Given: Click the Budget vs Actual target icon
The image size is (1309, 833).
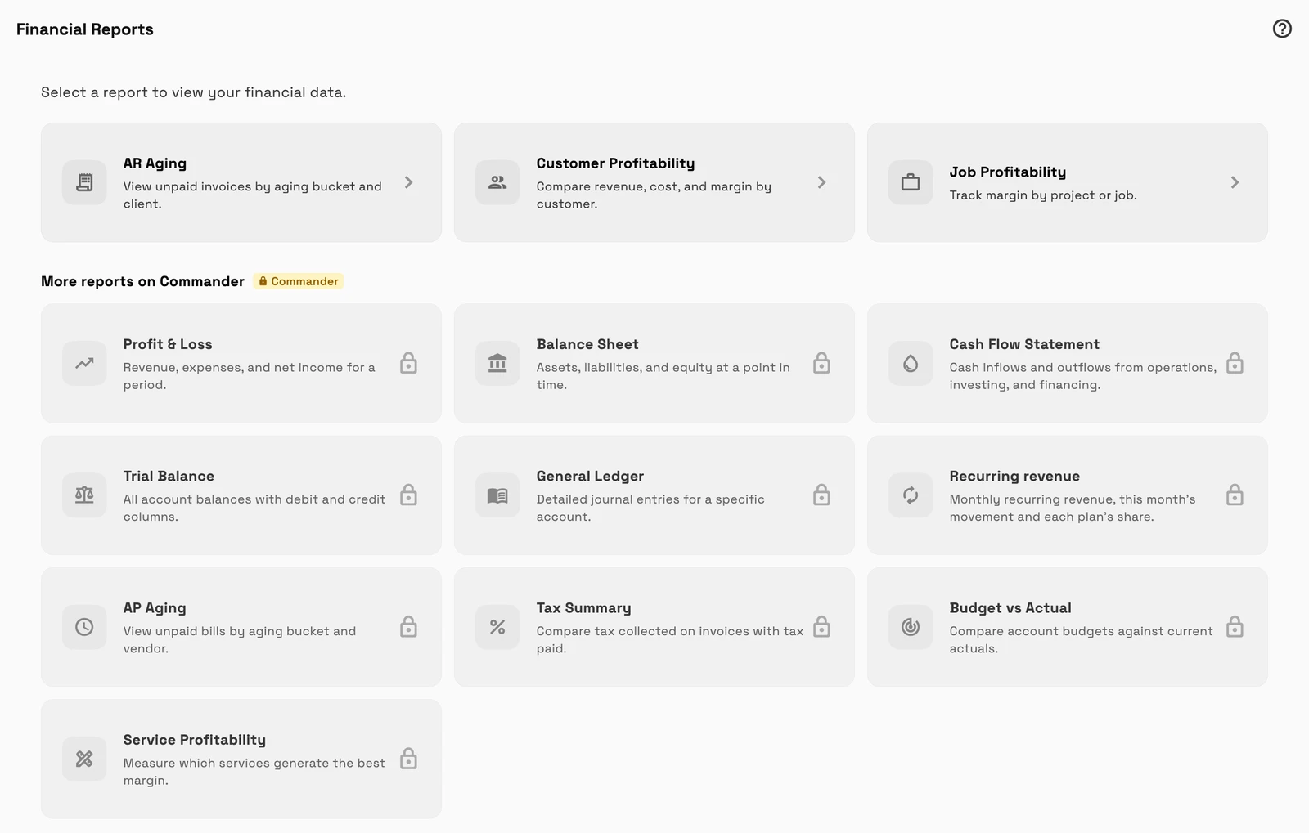Looking at the screenshot, I should [x=911, y=627].
